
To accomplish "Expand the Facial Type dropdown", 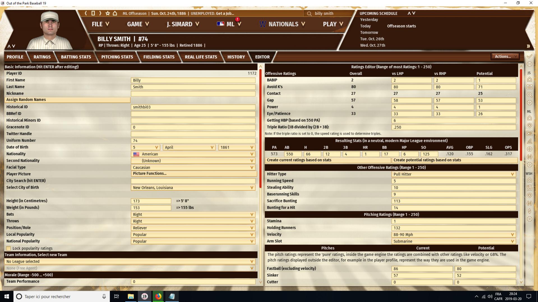I will tap(193, 167).
